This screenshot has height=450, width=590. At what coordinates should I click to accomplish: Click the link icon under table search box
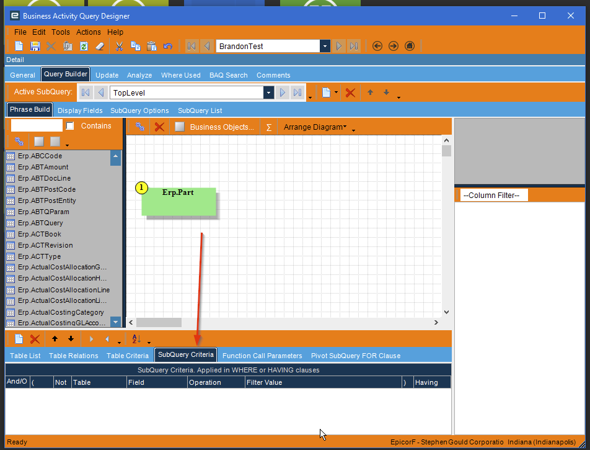19,142
